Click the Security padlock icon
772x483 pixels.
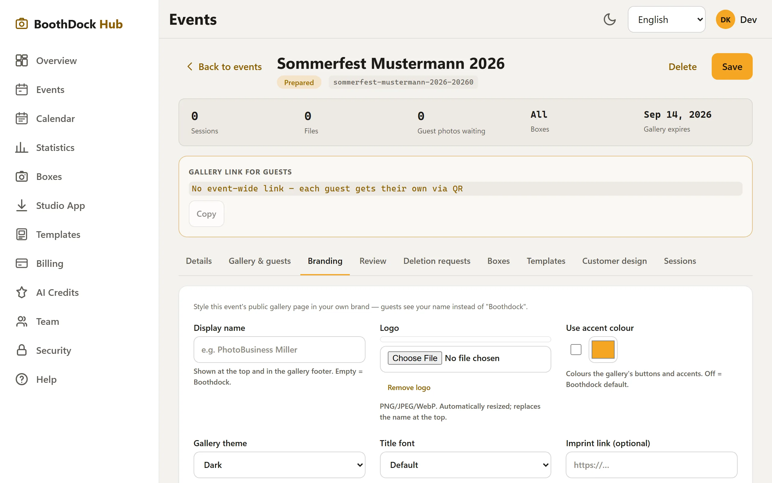[x=22, y=350]
